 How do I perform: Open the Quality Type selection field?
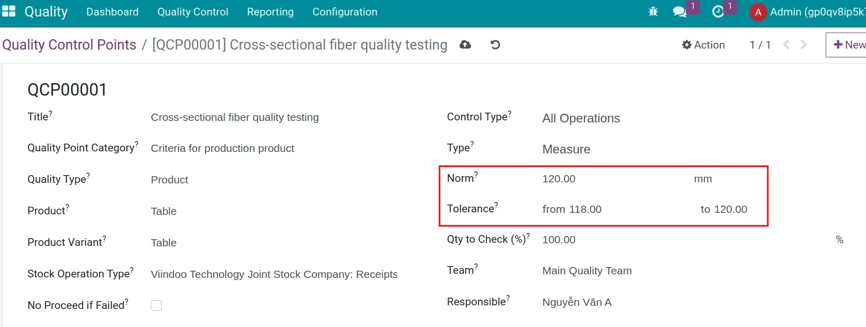[x=169, y=180]
